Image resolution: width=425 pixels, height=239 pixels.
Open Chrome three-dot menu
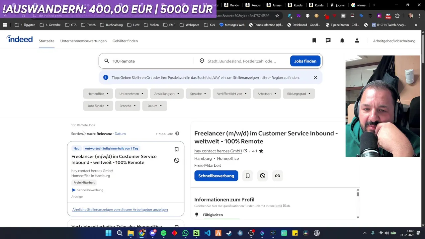[x=420, y=16]
